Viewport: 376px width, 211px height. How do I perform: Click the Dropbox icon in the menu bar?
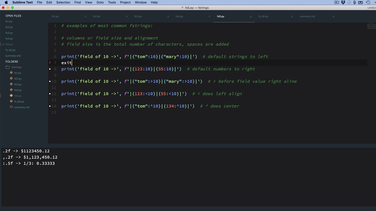[343, 2]
